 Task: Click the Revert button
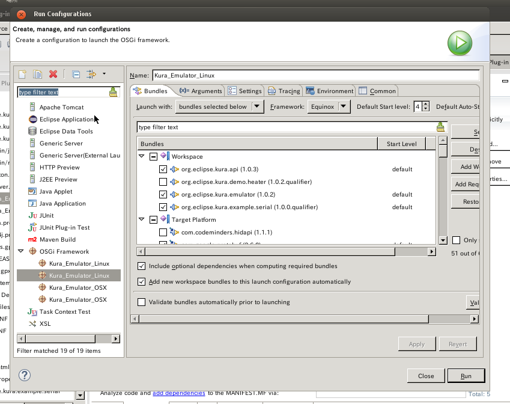click(x=458, y=344)
